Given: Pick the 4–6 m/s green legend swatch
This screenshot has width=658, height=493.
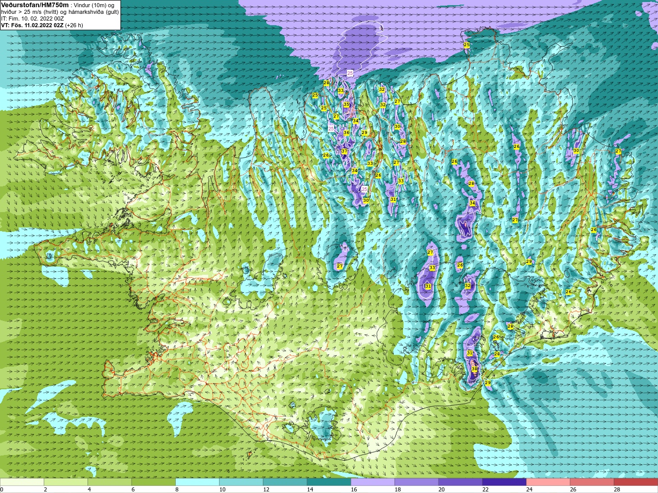Looking at the screenshot, I should click(109, 482).
